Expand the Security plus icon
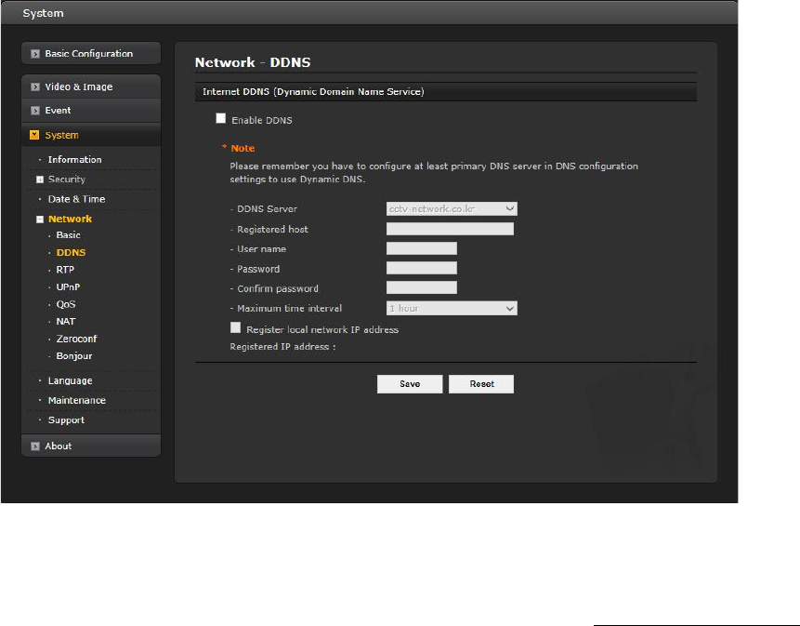This screenshot has height=626, width=800. click(40, 180)
